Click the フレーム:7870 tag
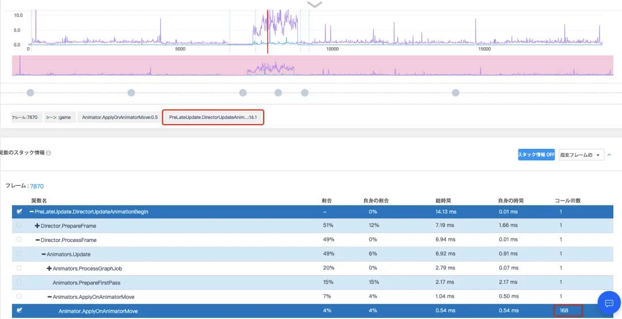The height and width of the screenshot is (319, 622). click(x=27, y=118)
